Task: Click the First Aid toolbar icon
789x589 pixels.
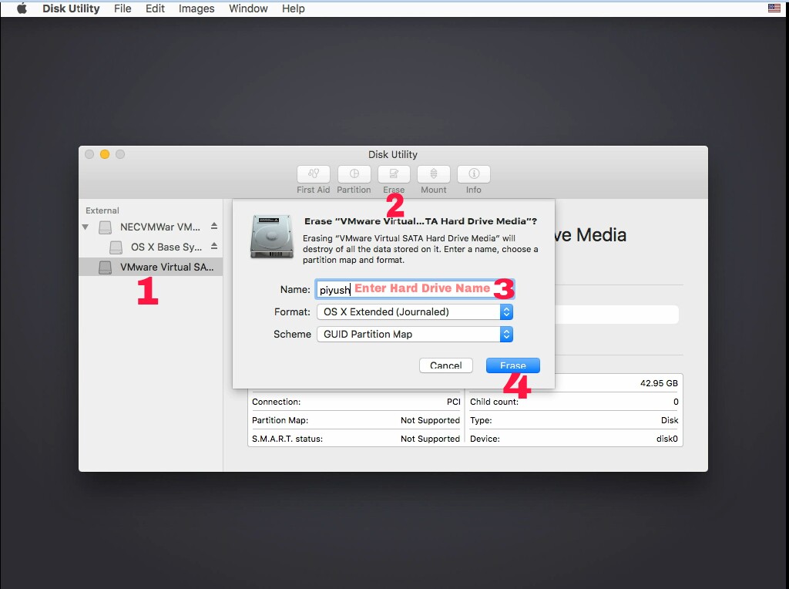Action: pos(314,173)
